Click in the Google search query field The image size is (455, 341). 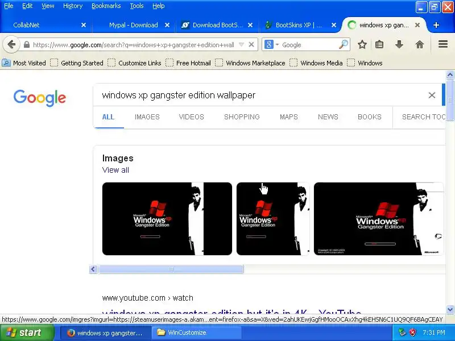pos(261,95)
